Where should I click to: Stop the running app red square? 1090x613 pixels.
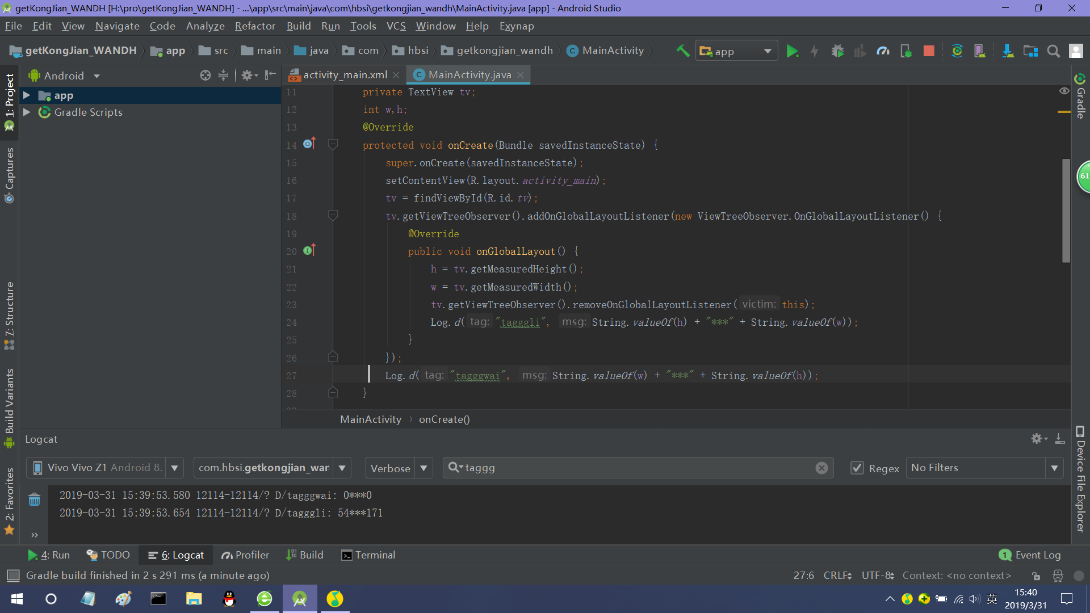(929, 51)
